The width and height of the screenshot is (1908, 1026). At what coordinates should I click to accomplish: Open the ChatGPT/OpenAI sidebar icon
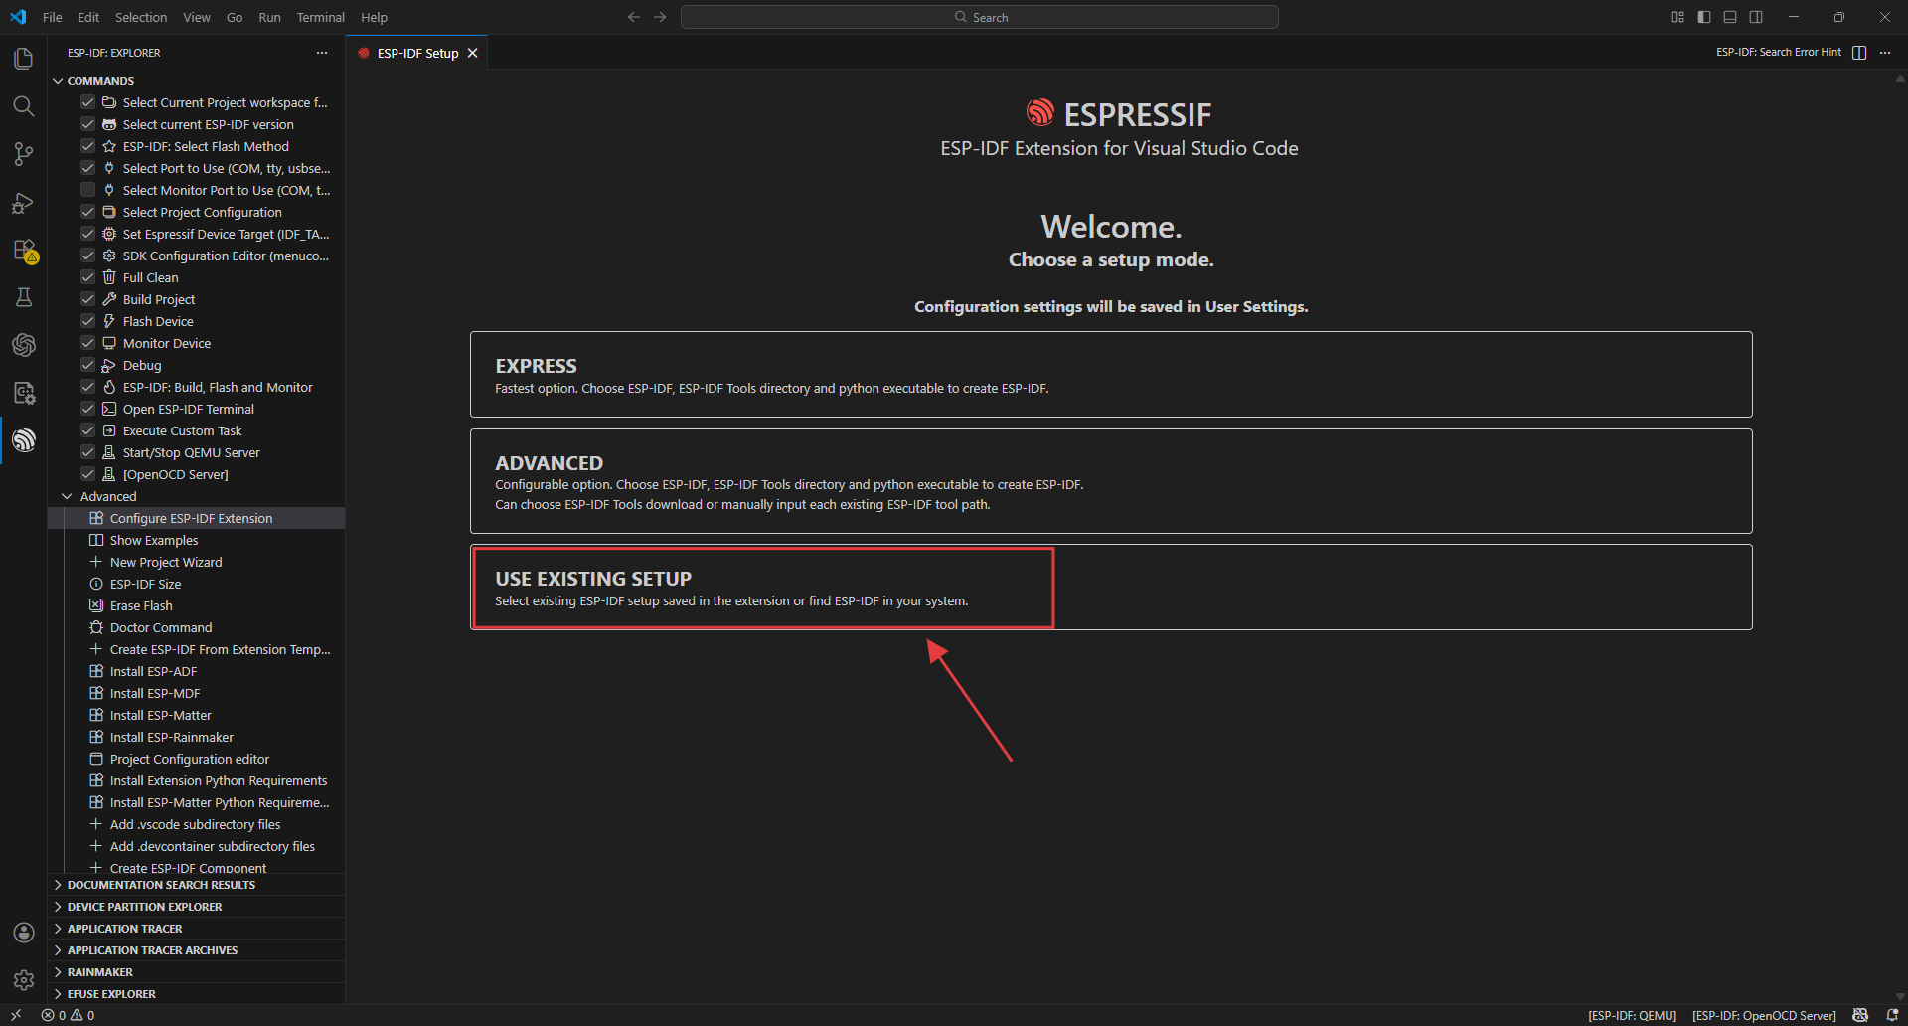24,345
